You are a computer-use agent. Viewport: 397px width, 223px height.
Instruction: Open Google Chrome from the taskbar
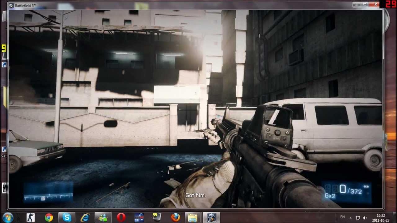(49, 217)
